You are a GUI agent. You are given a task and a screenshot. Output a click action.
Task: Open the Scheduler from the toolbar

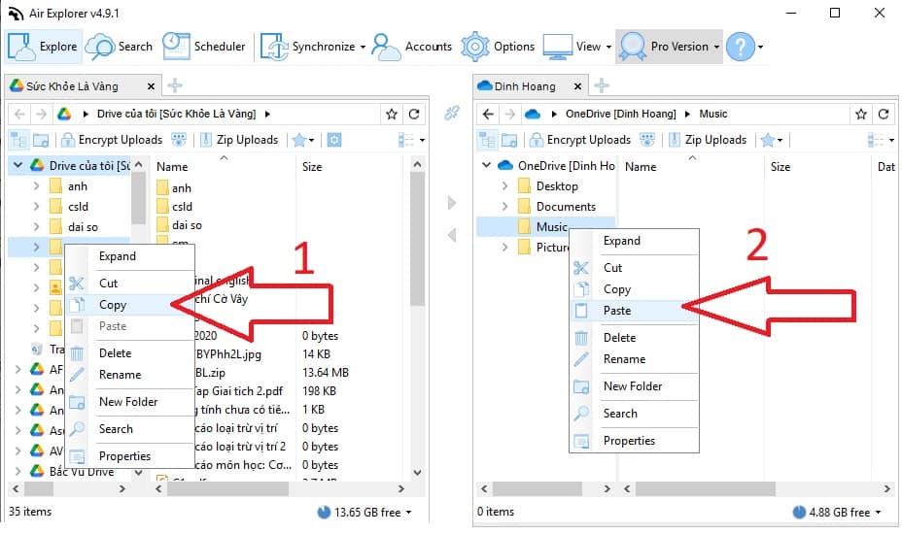click(204, 46)
